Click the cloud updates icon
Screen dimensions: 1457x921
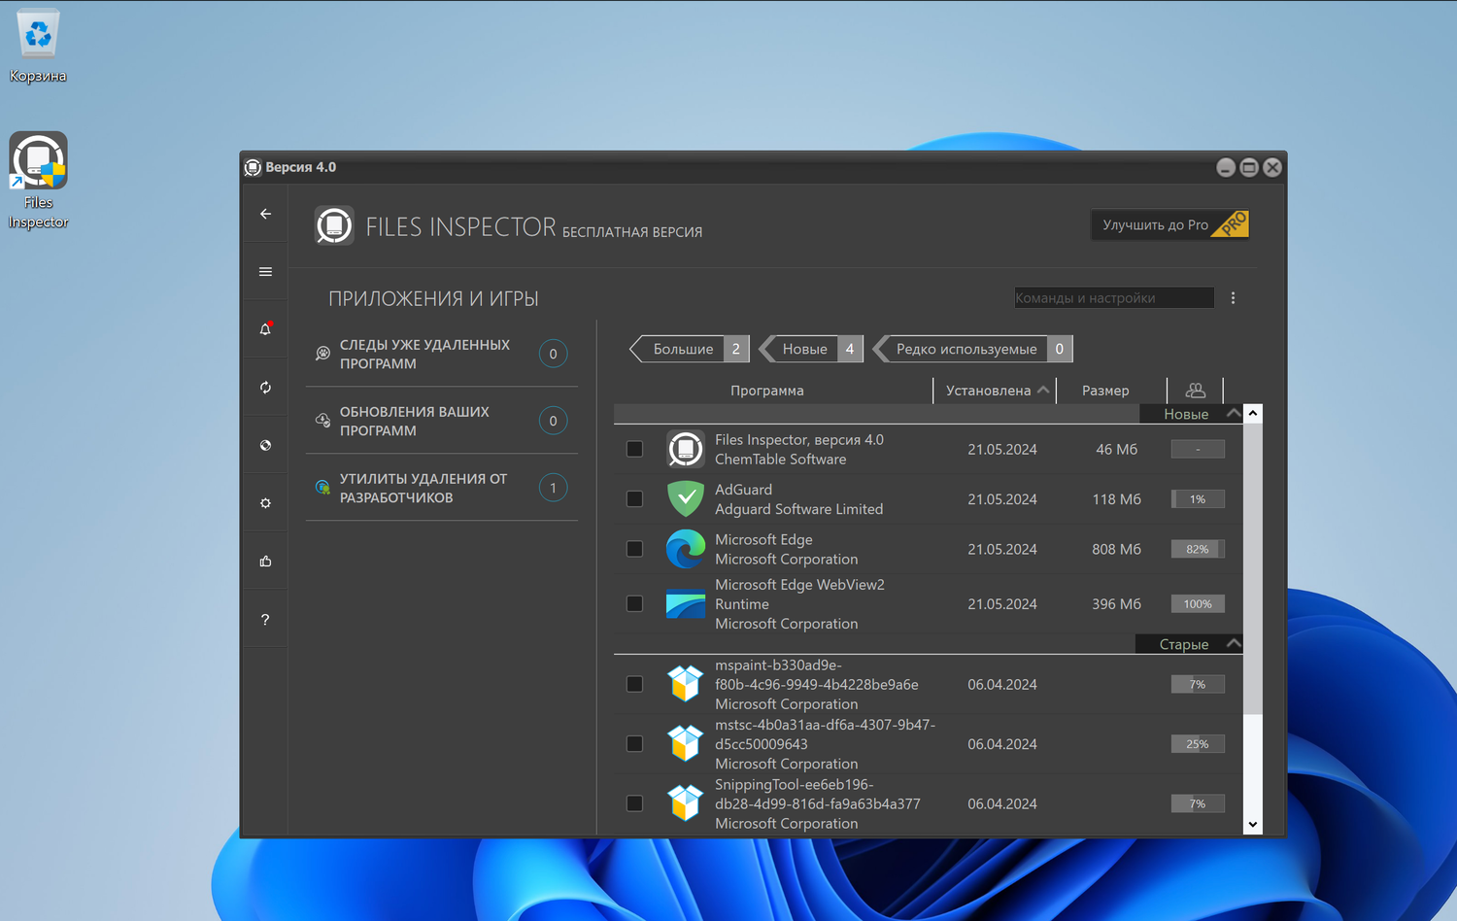[x=322, y=421]
